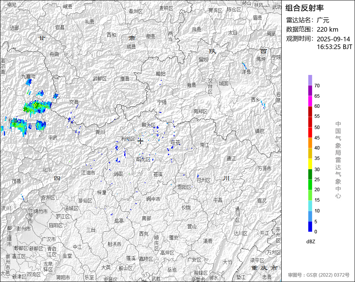
Task: Click the magenta 60 dBZ legend color
Action: coord(310,101)
